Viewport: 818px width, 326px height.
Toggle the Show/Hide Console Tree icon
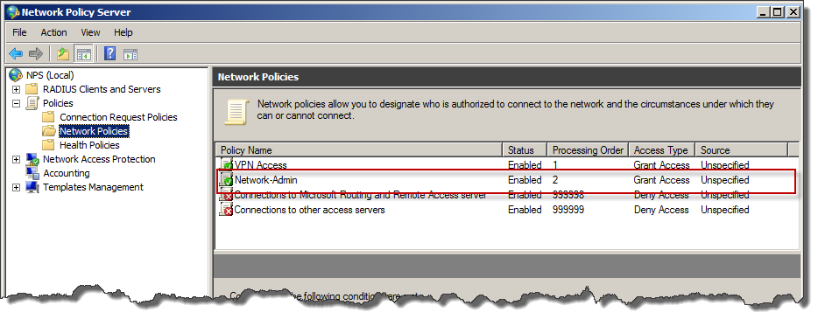(x=83, y=53)
